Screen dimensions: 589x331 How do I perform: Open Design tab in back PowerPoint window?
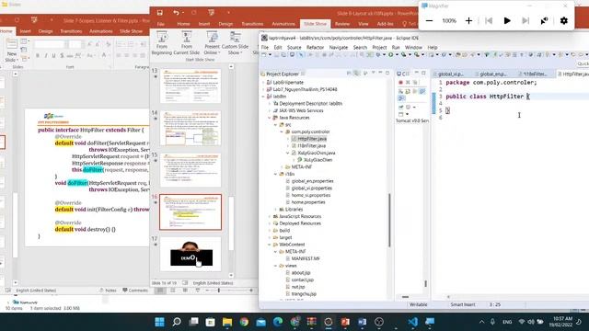coord(45,31)
